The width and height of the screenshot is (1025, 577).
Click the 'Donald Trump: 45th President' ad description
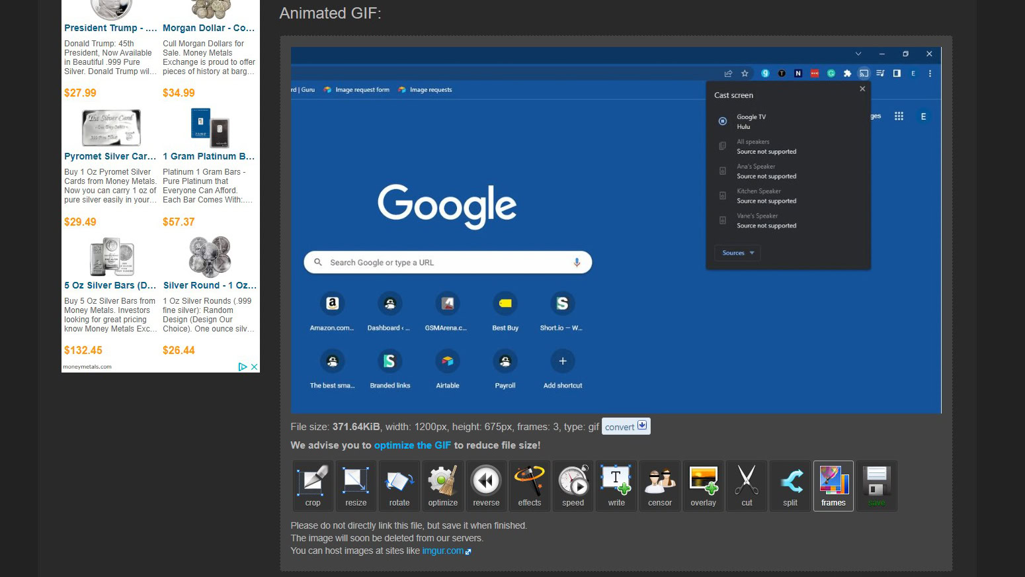tap(110, 58)
